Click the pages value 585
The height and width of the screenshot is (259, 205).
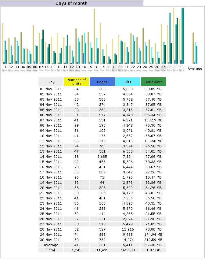[102, 99]
